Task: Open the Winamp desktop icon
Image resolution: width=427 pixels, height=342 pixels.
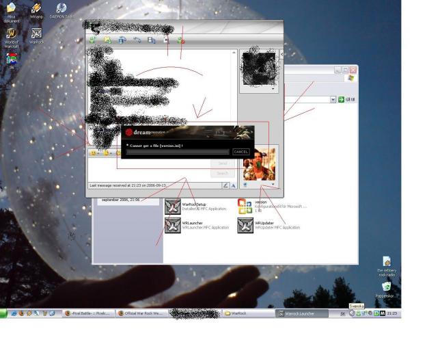Action: (36, 11)
